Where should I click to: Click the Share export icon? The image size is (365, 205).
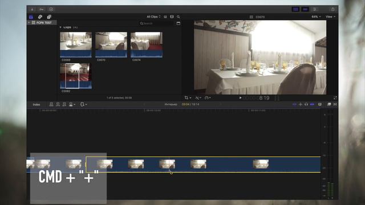[332, 9]
